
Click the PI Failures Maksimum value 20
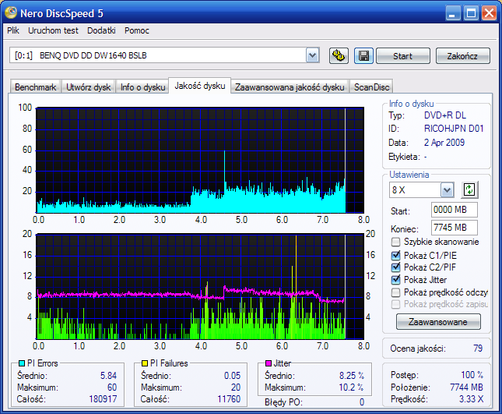tap(236, 387)
